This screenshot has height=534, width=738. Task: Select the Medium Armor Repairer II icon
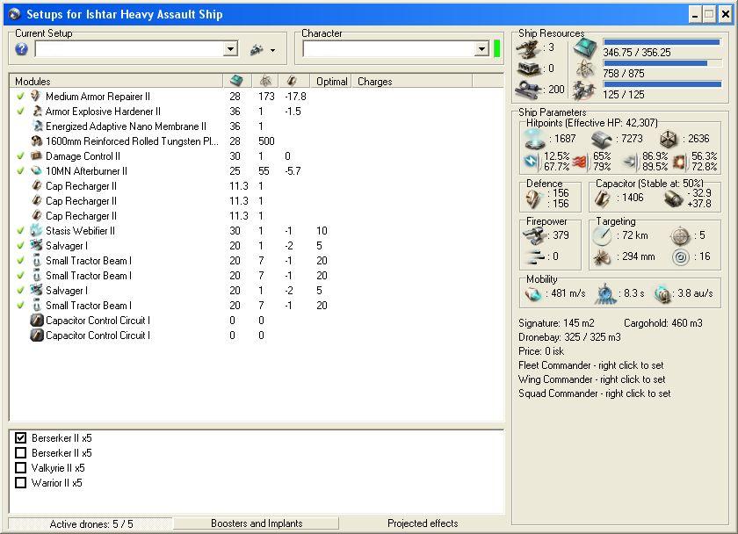tap(36, 96)
